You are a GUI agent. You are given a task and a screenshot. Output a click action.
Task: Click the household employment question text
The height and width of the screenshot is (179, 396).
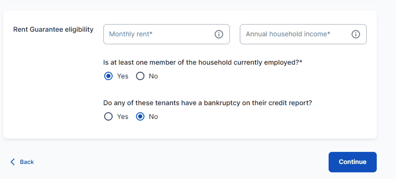click(x=203, y=63)
